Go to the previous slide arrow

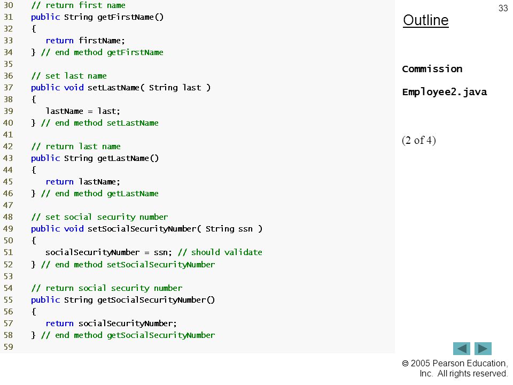(461, 349)
